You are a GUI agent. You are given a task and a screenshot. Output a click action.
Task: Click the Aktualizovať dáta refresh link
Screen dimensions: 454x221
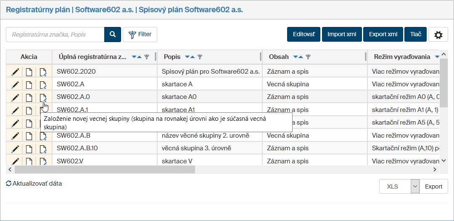click(x=34, y=184)
